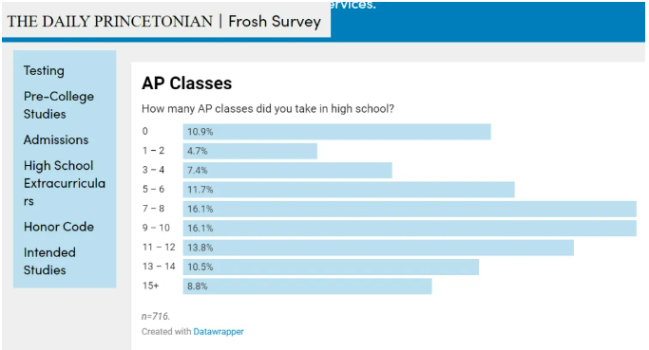Click the 1 – 2 bar showing 4.7%
Screen dimensions: 649x350
[250, 151]
